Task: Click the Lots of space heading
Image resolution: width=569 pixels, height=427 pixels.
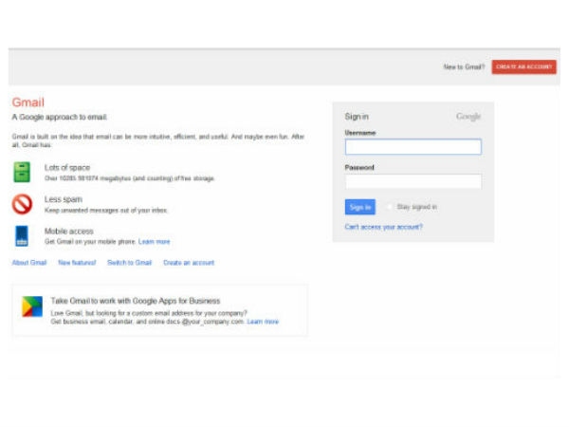Action: [x=67, y=167]
